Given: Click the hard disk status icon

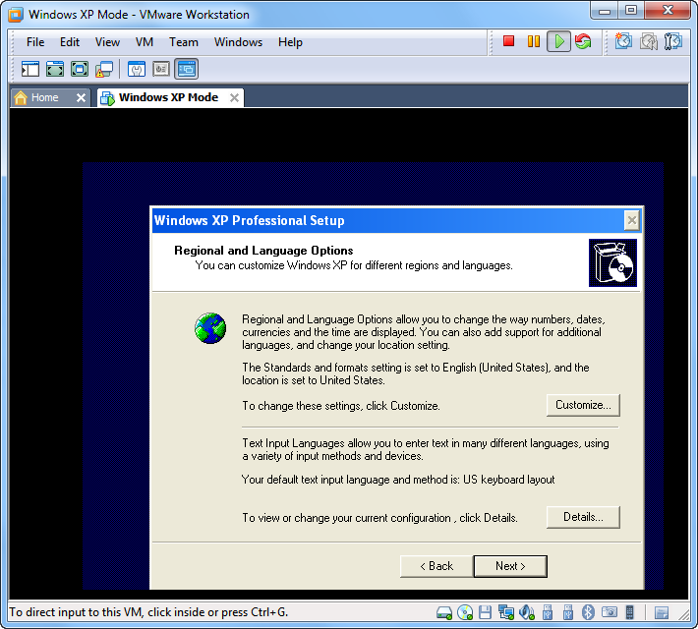Looking at the screenshot, I should point(443,613).
